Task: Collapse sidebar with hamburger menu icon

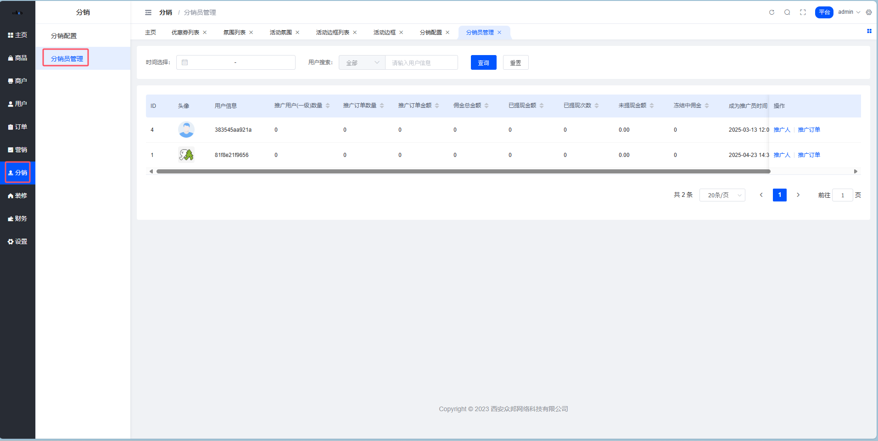Action: (148, 12)
